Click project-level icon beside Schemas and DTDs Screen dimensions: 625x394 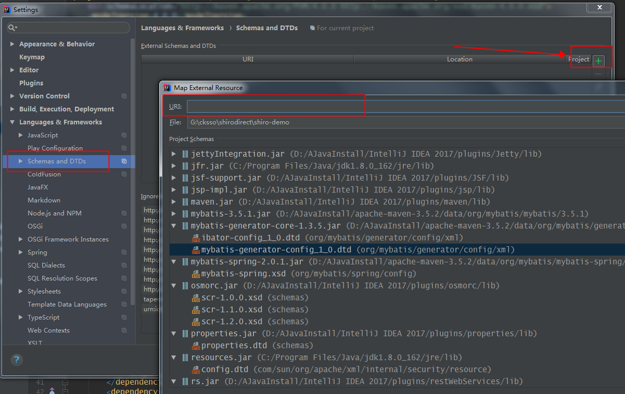(124, 161)
